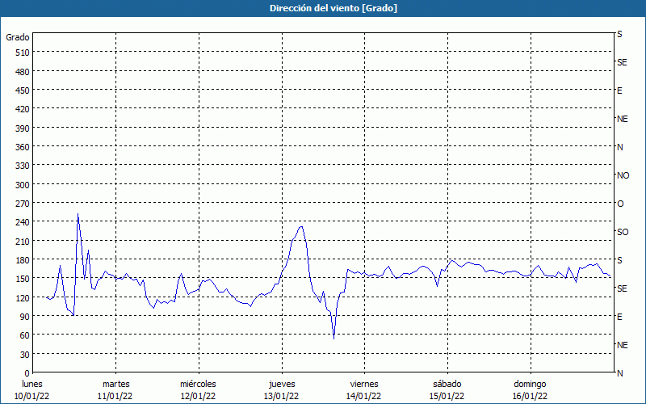The height and width of the screenshot is (404, 646).
Task: Click the 10/01/22 date label
Action: [31, 396]
